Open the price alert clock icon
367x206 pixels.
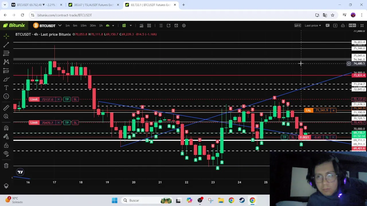176,25
